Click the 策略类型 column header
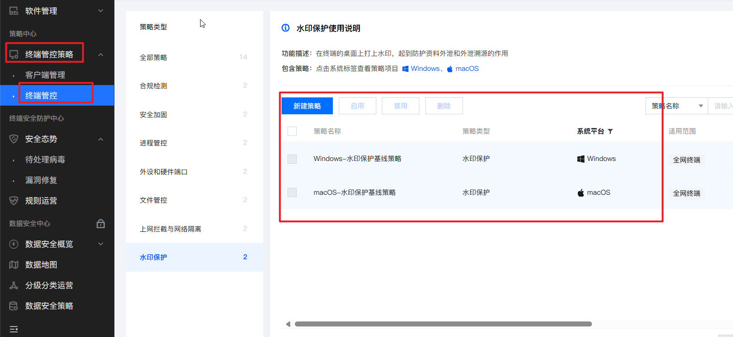 [476, 131]
